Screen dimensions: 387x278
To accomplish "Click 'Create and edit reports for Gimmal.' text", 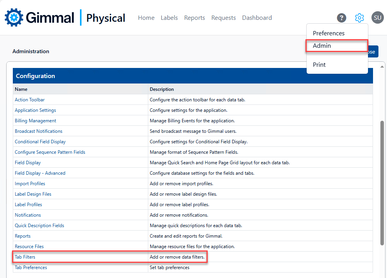I will tap(186, 236).
